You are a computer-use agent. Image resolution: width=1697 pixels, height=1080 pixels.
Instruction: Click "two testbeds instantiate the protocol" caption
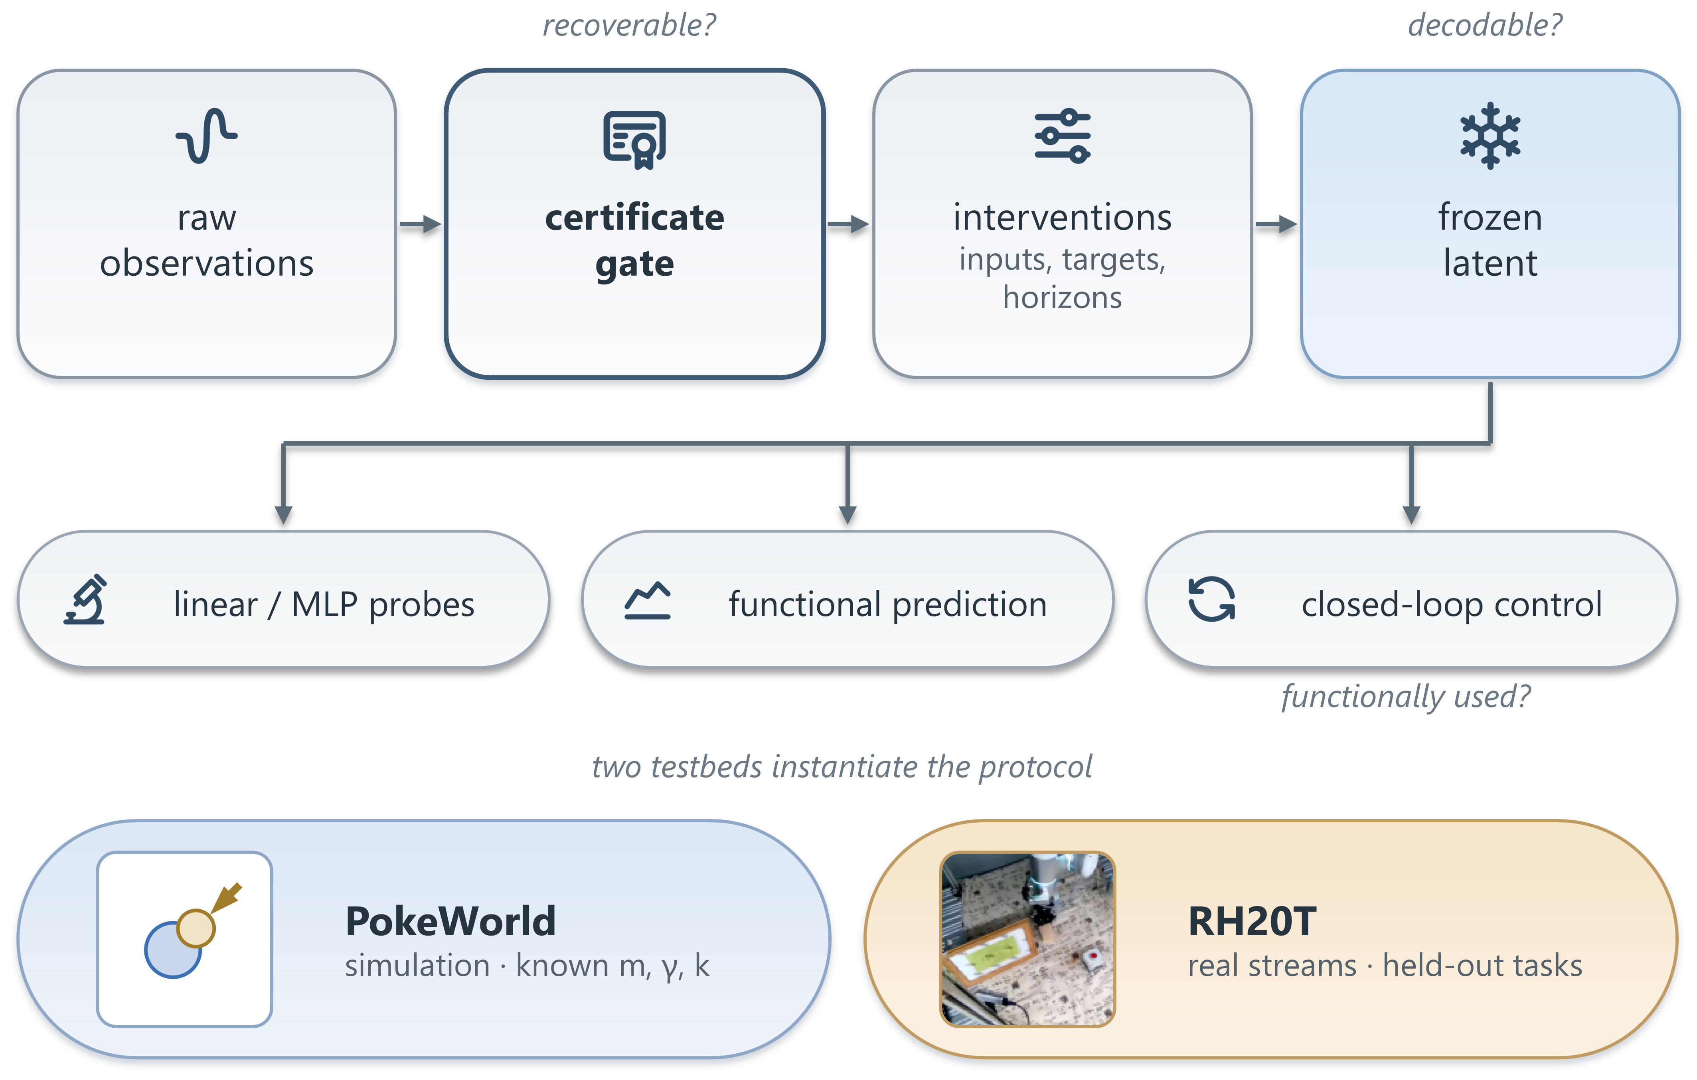click(x=842, y=766)
